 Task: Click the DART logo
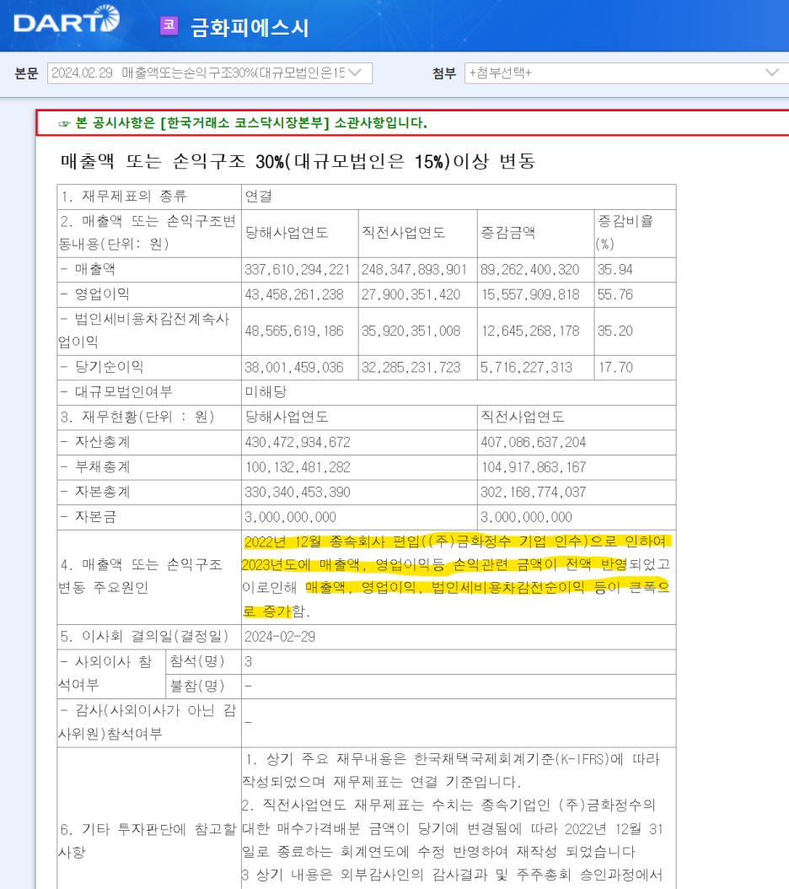[67, 20]
